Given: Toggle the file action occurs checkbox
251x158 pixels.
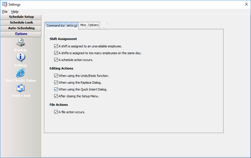Looking at the screenshot, I should pyautogui.click(x=56, y=112).
